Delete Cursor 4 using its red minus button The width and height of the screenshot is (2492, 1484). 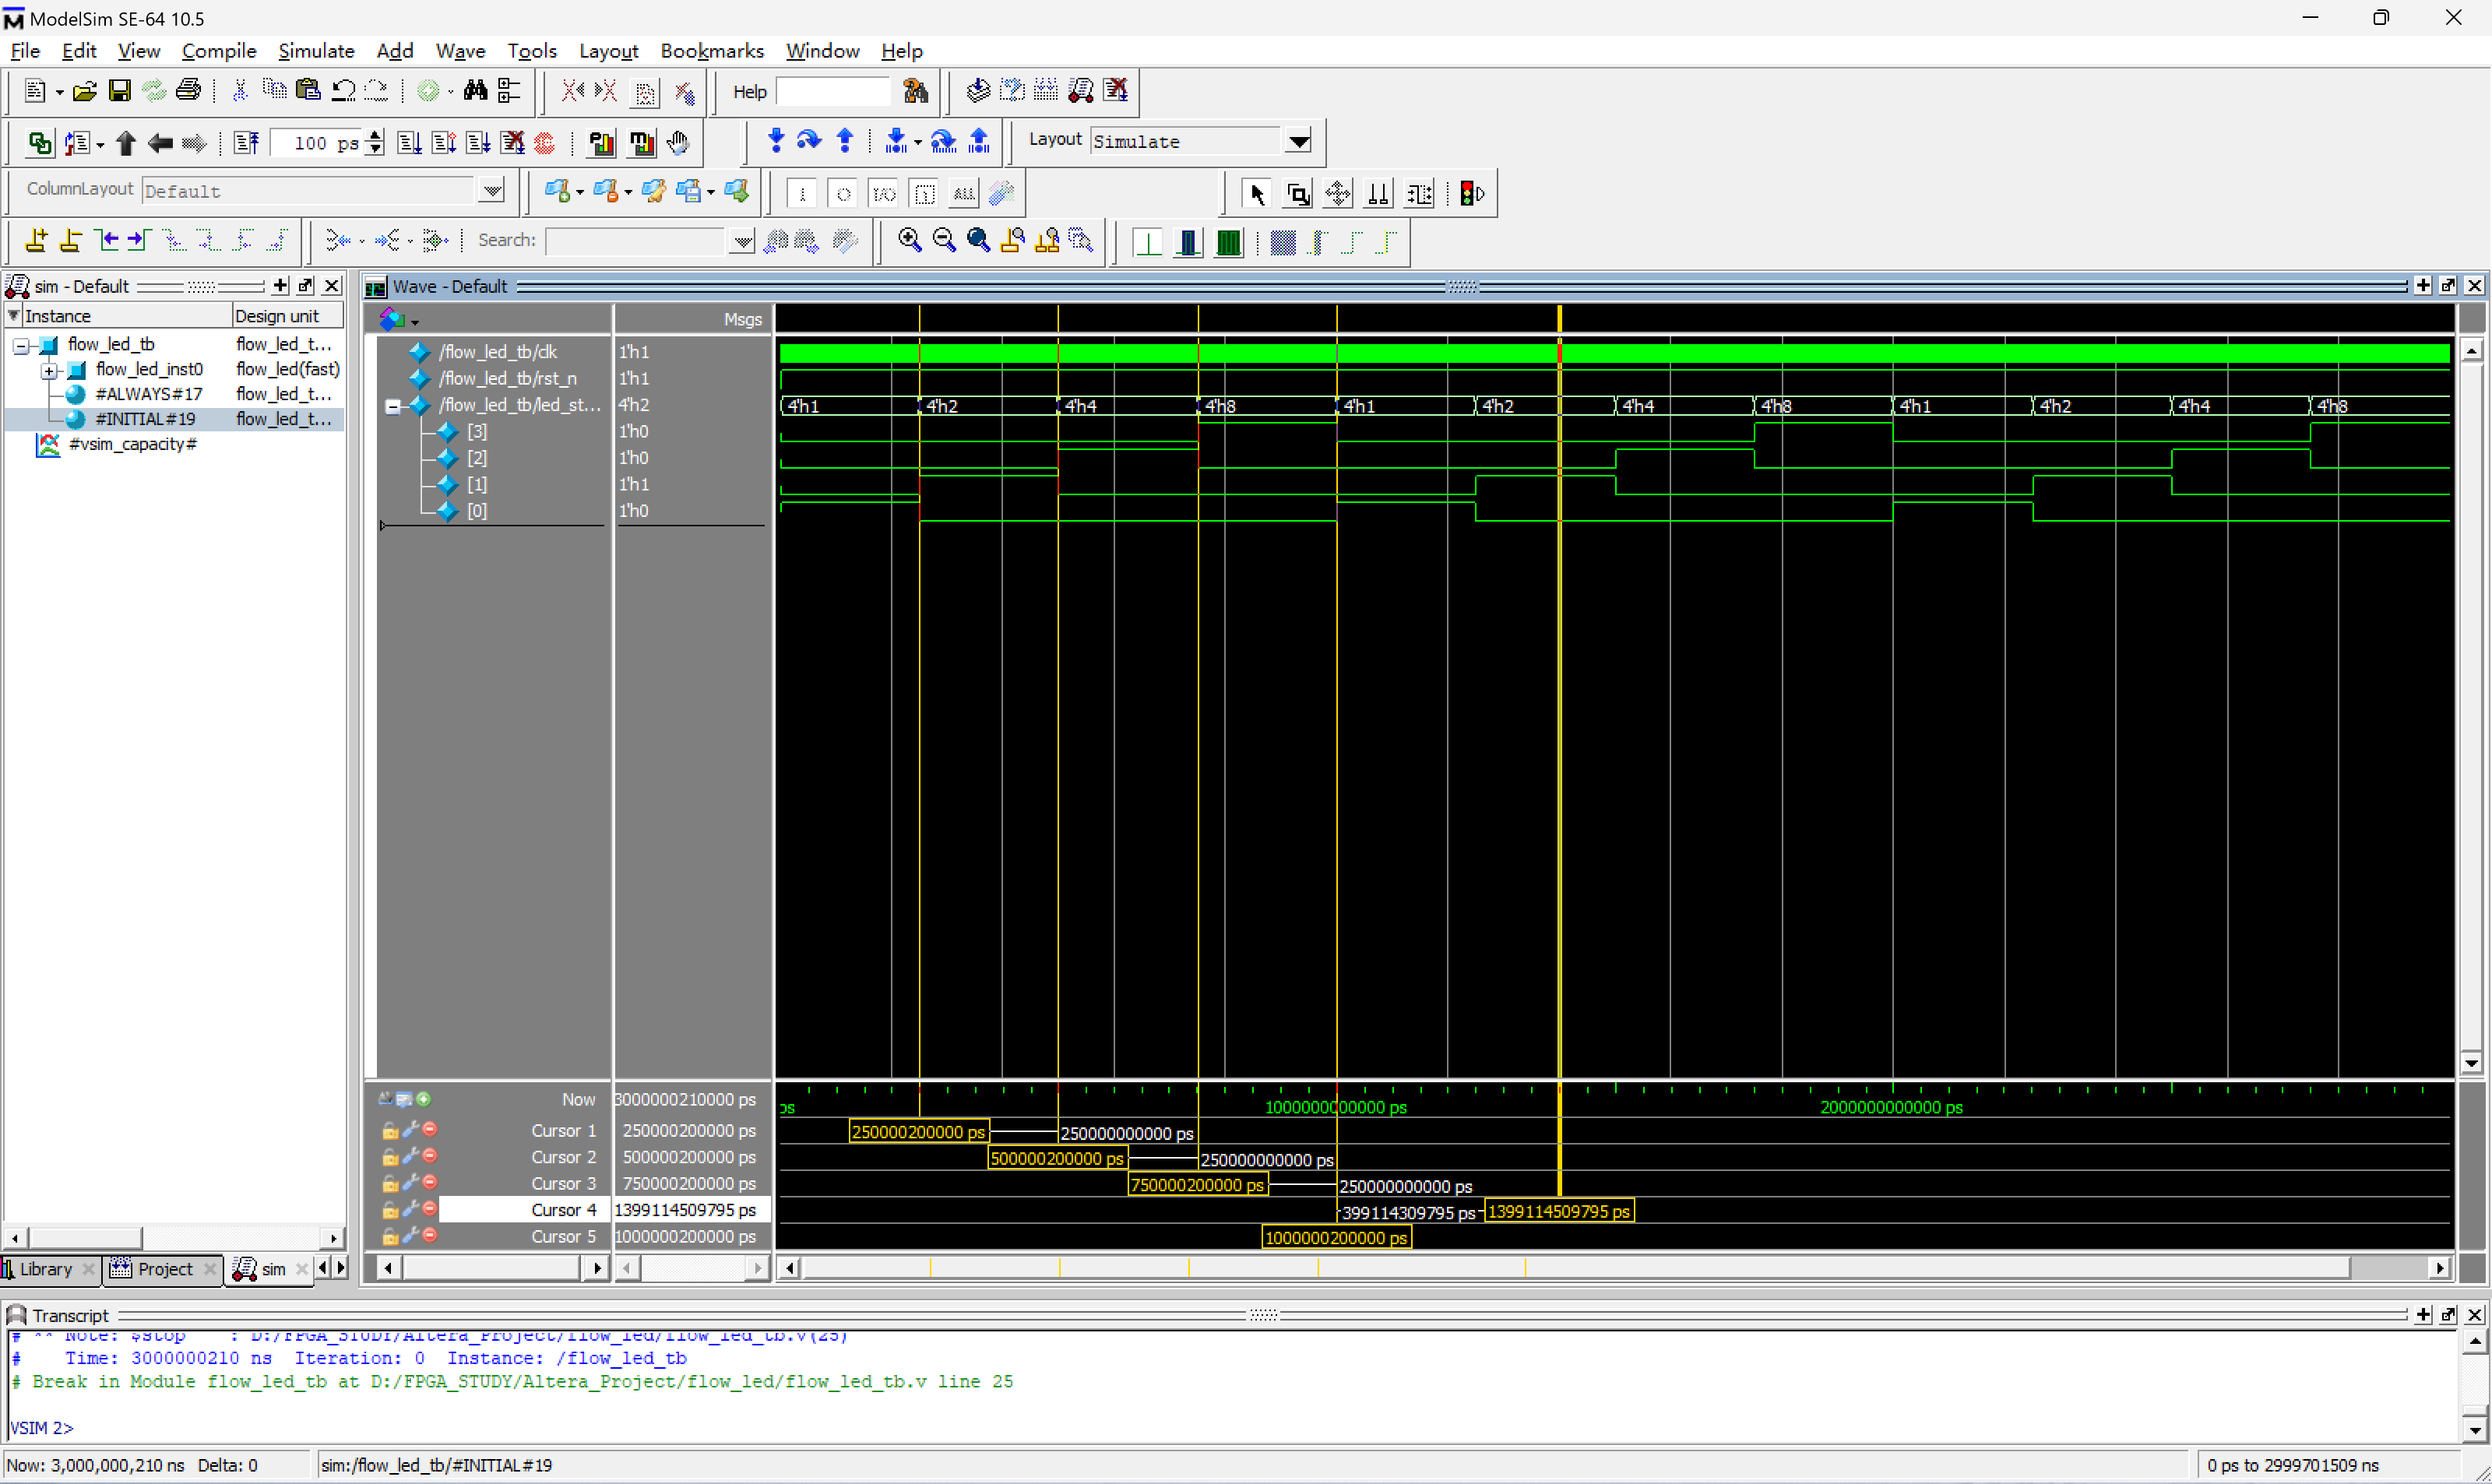(430, 1209)
